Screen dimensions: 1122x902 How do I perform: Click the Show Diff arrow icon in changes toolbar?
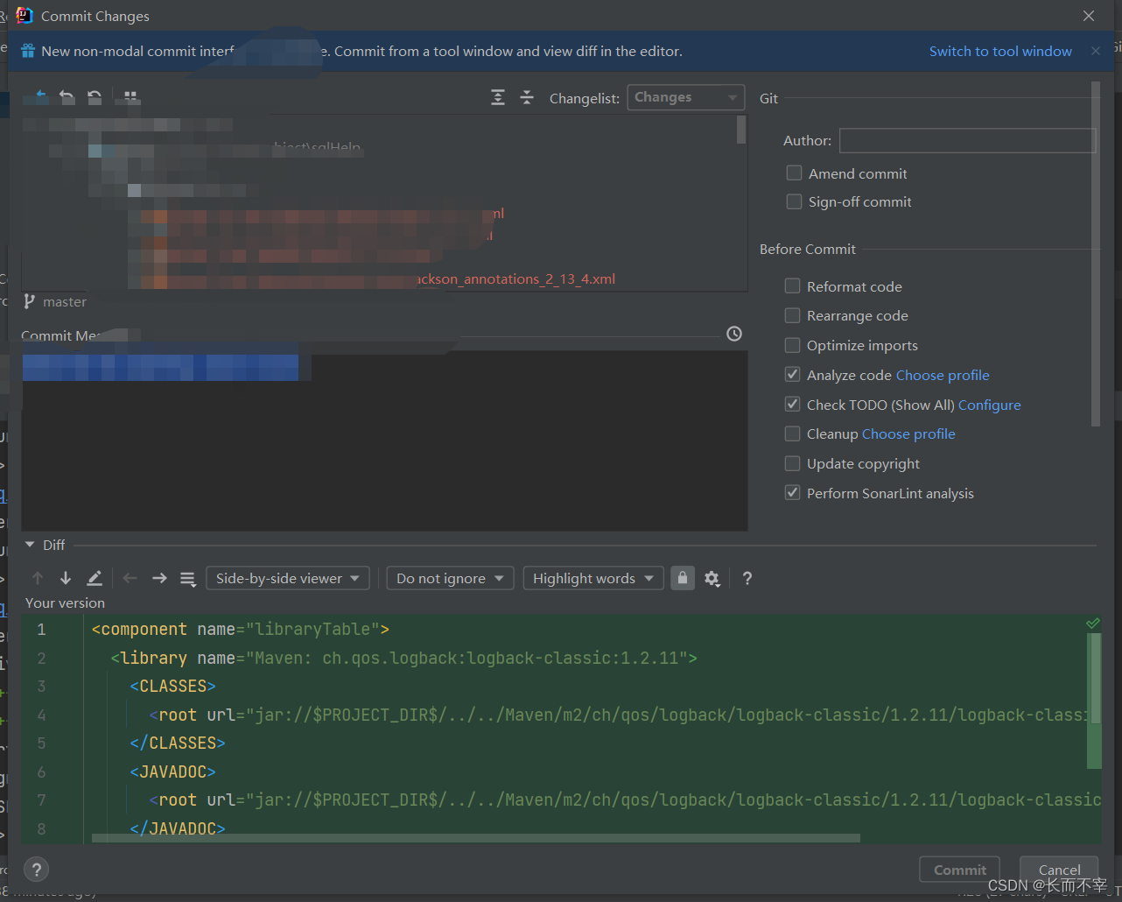tap(39, 96)
